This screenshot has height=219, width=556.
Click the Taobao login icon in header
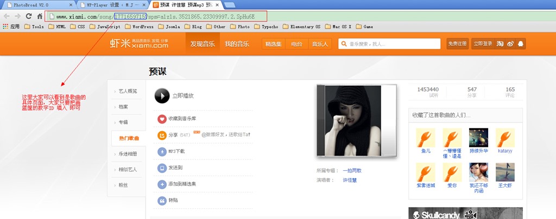click(500, 44)
